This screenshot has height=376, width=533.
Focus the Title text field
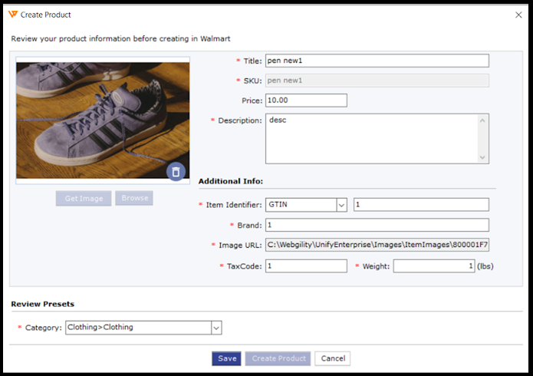pos(377,61)
